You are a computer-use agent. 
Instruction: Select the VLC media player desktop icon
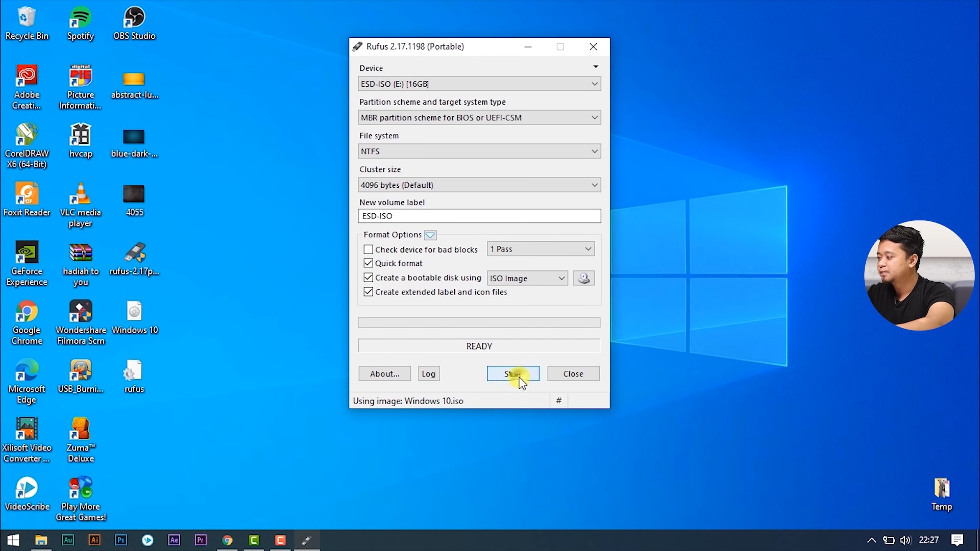pos(80,205)
